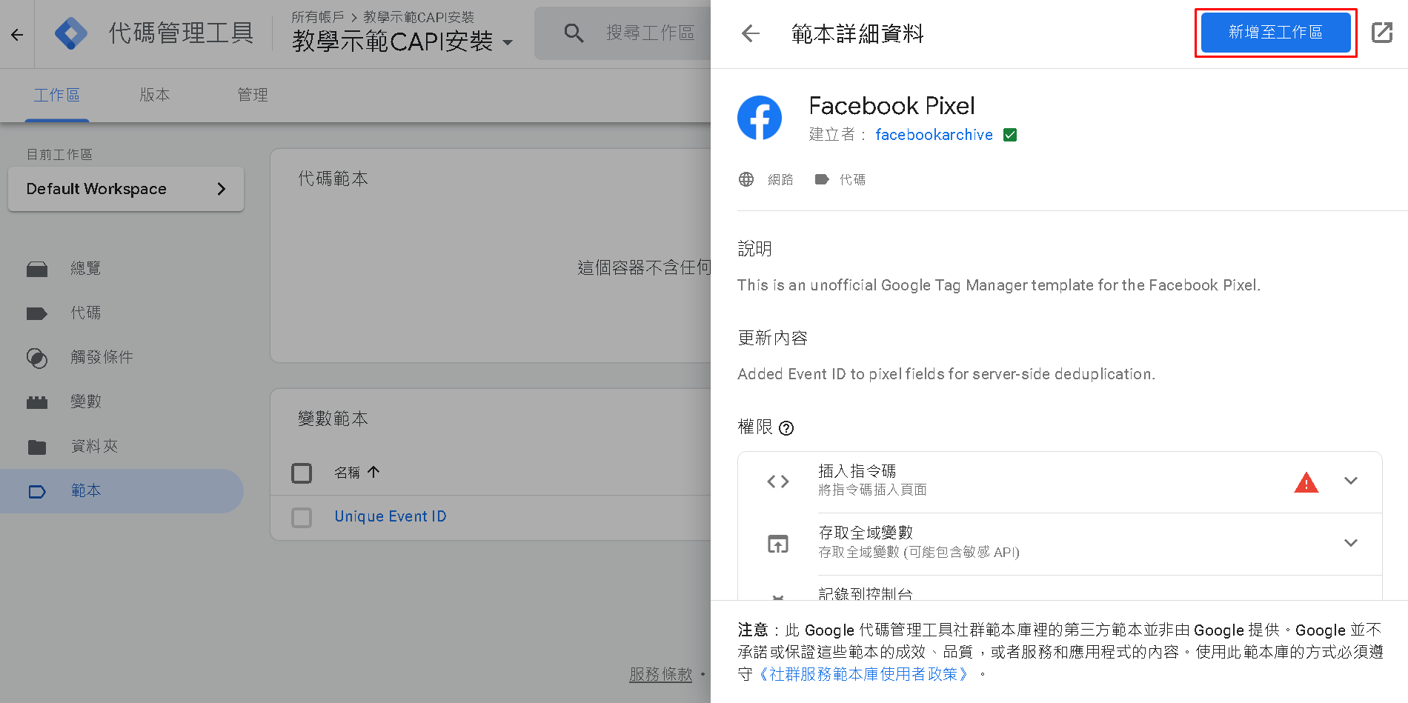Open the Default Workspace selector
This screenshot has width=1408, height=703.
tap(126, 189)
